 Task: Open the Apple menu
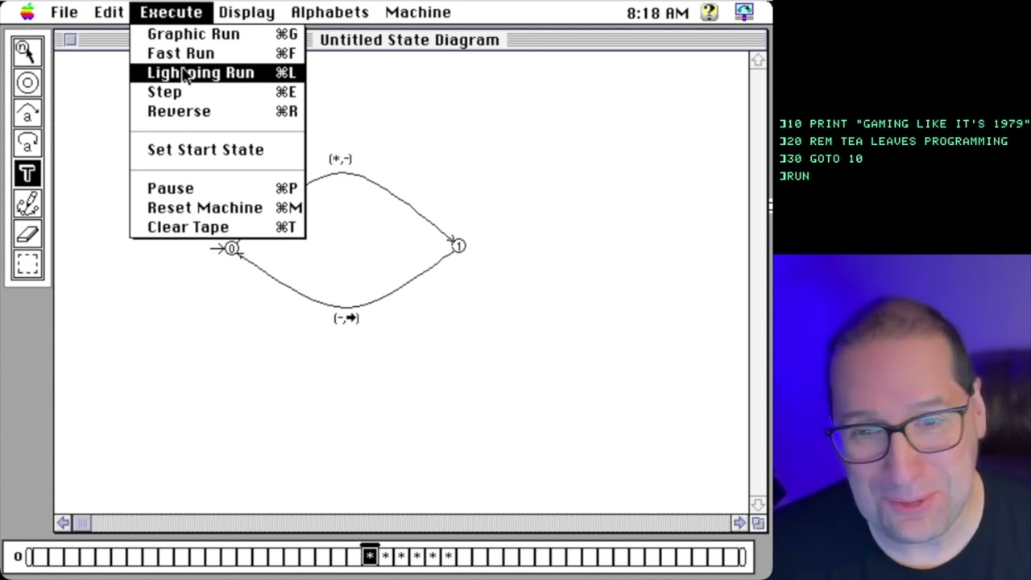pyautogui.click(x=27, y=12)
